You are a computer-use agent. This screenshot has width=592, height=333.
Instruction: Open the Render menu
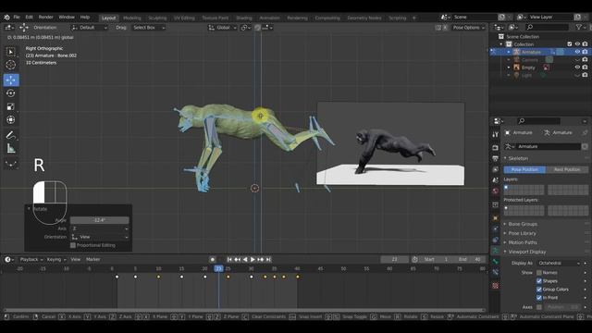(45, 18)
